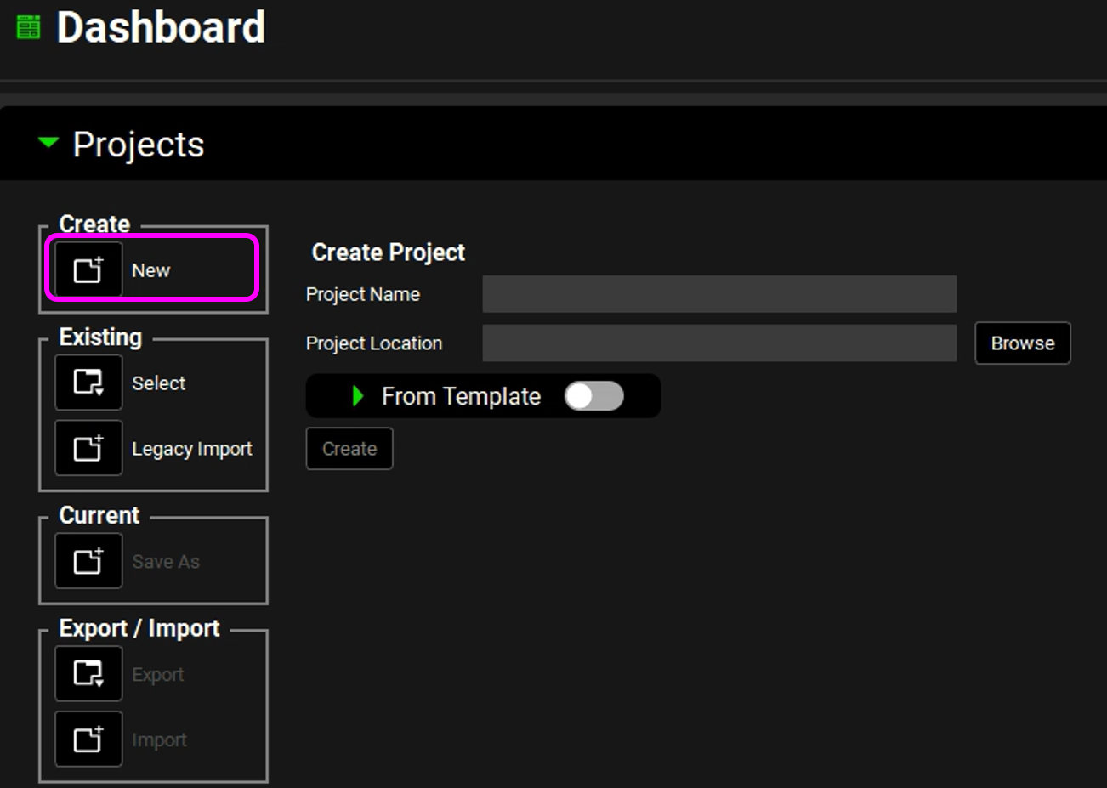The height and width of the screenshot is (788, 1107).
Task: Select the Export text label
Action: point(158,675)
